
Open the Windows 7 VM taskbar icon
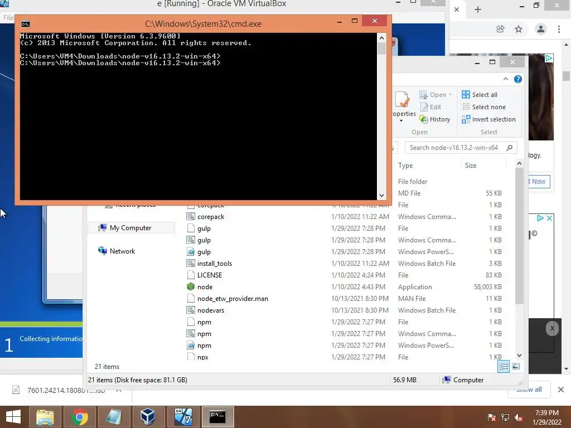183,417
